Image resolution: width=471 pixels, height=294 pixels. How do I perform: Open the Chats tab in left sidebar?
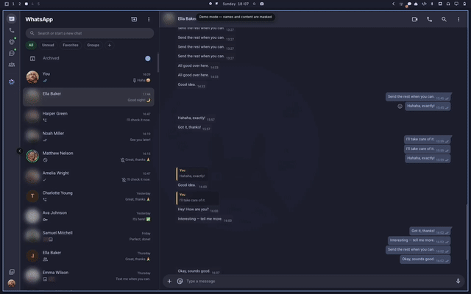[12, 19]
